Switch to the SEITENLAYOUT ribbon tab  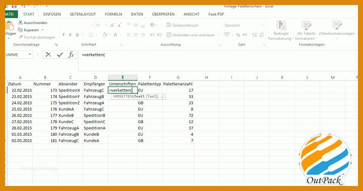pos(83,14)
